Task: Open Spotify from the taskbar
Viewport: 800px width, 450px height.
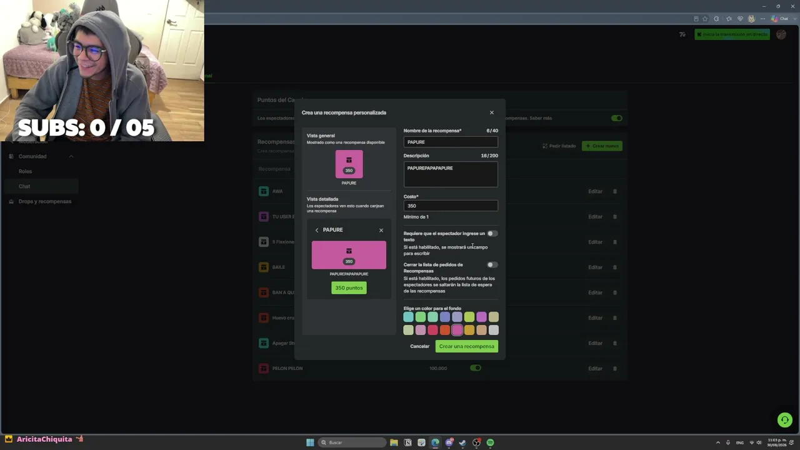Action: click(490, 442)
